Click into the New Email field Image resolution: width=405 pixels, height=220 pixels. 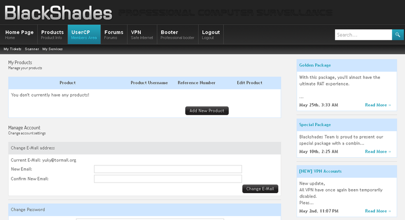tap(168, 169)
